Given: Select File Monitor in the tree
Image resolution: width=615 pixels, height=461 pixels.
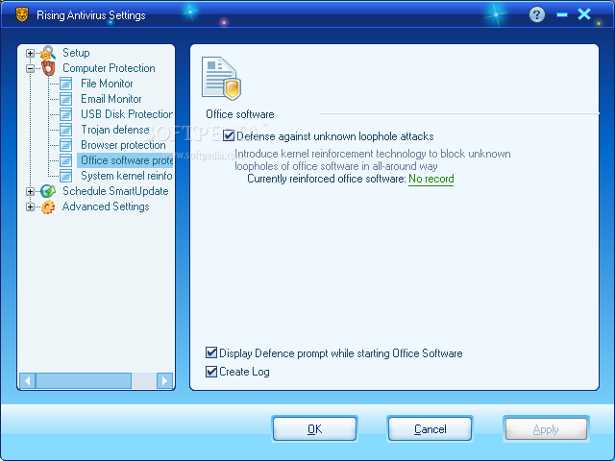Looking at the screenshot, I should click(x=107, y=84).
